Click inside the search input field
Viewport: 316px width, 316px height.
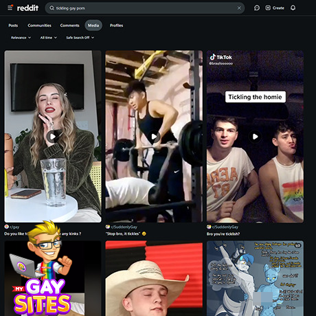tap(145, 8)
